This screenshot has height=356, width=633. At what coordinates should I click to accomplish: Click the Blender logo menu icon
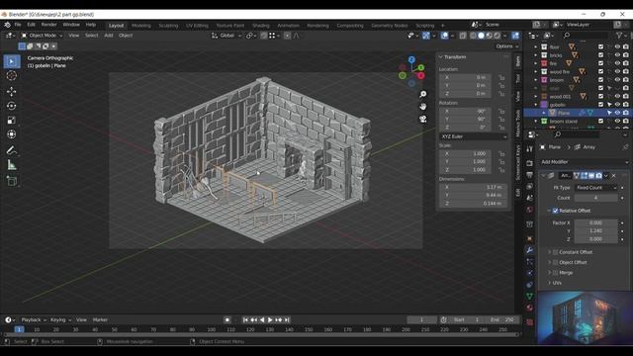pyautogui.click(x=7, y=25)
